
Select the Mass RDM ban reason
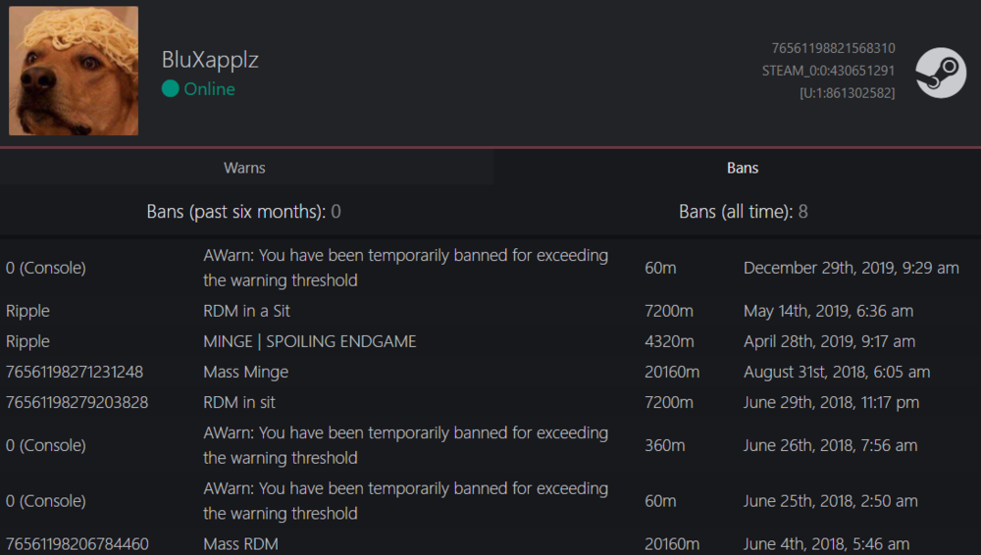tap(240, 543)
